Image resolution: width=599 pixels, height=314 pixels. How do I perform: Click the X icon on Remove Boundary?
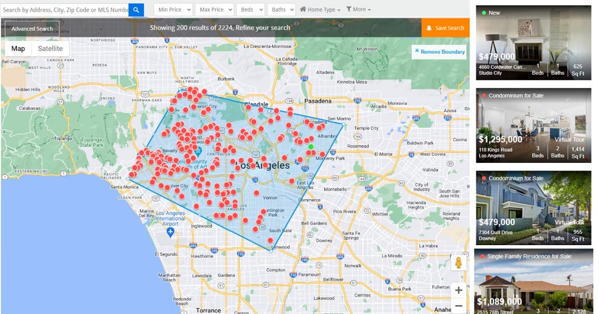(x=416, y=51)
